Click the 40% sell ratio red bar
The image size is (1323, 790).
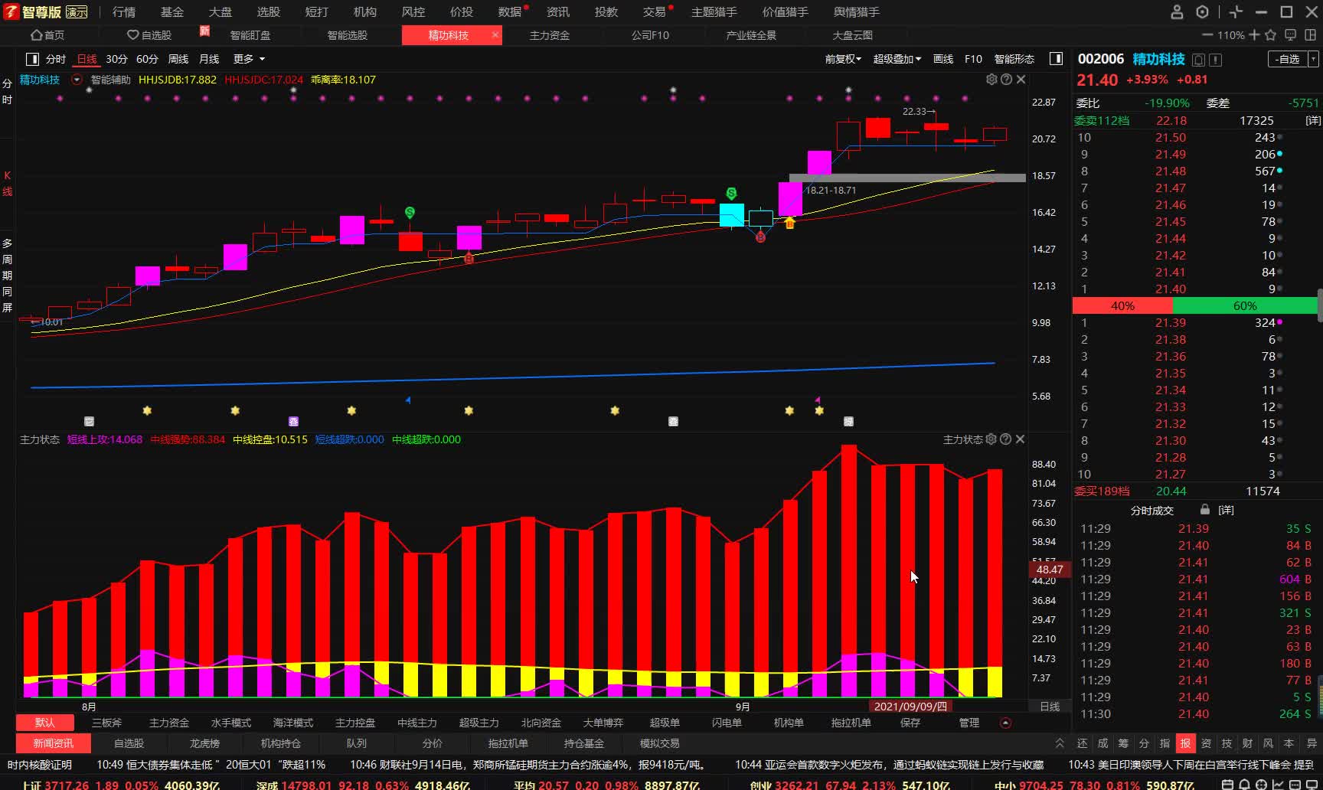point(1122,306)
